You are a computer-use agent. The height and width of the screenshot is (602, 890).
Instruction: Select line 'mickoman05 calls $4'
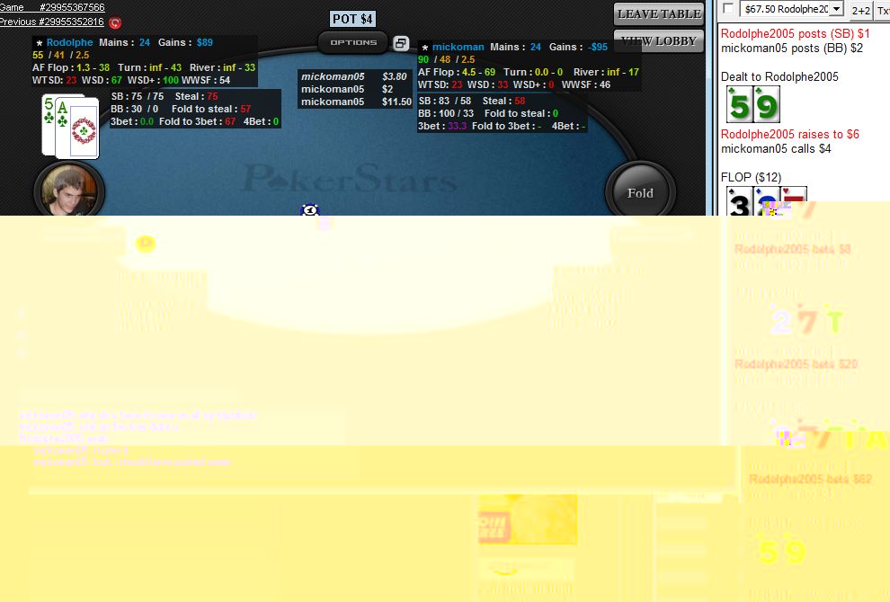[x=776, y=148]
